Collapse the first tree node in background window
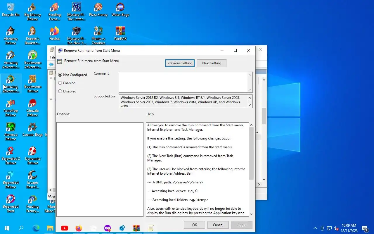Screen dimensions: 374x234 point(51,78)
